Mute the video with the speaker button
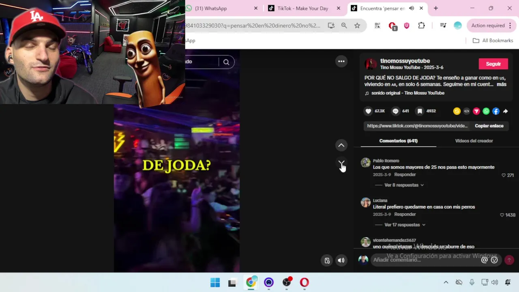 (341, 260)
